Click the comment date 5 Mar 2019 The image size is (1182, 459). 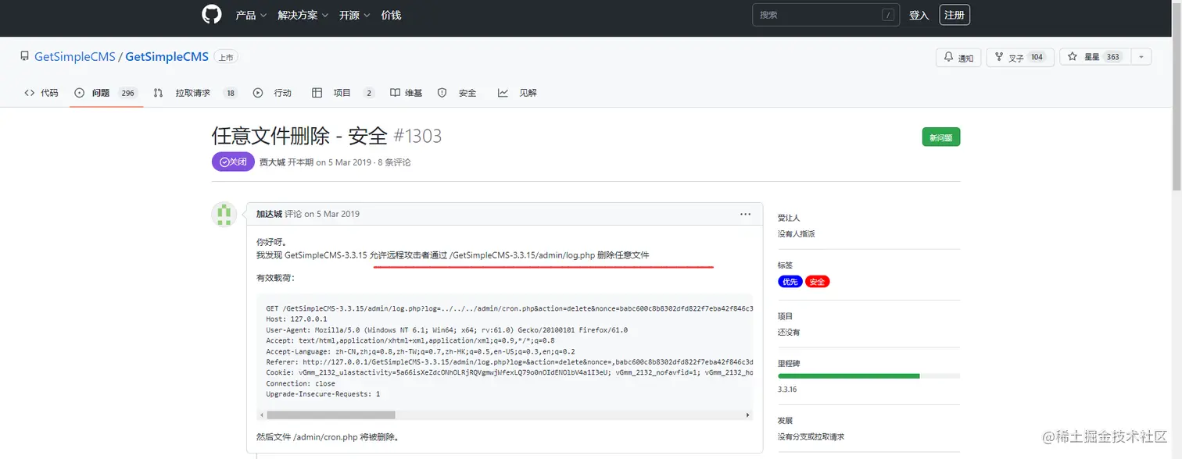pyautogui.click(x=338, y=214)
